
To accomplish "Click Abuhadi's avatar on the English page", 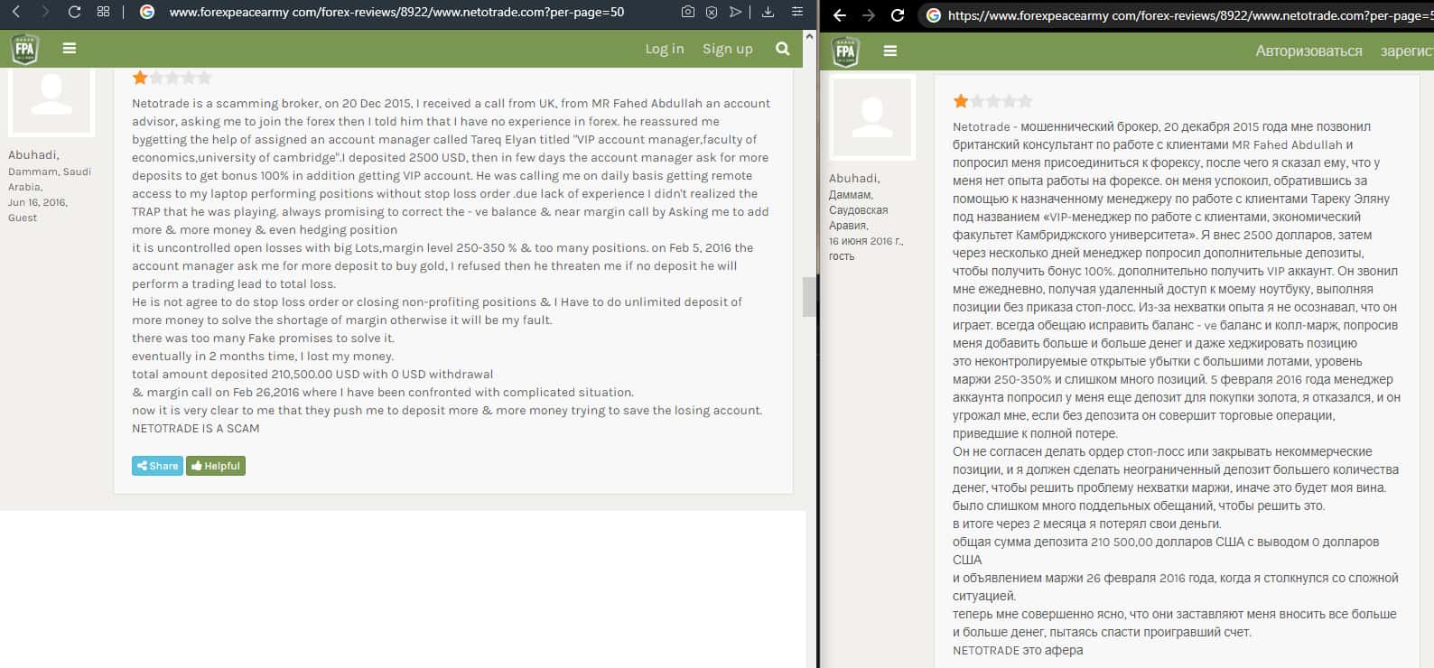I will tap(51, 101).
